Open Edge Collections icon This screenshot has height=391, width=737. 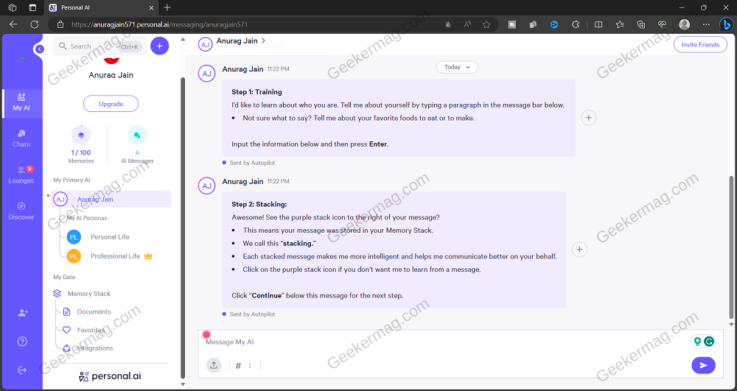(641, 24)
